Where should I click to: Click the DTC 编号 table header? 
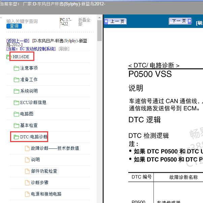click(x=141, y=177)
